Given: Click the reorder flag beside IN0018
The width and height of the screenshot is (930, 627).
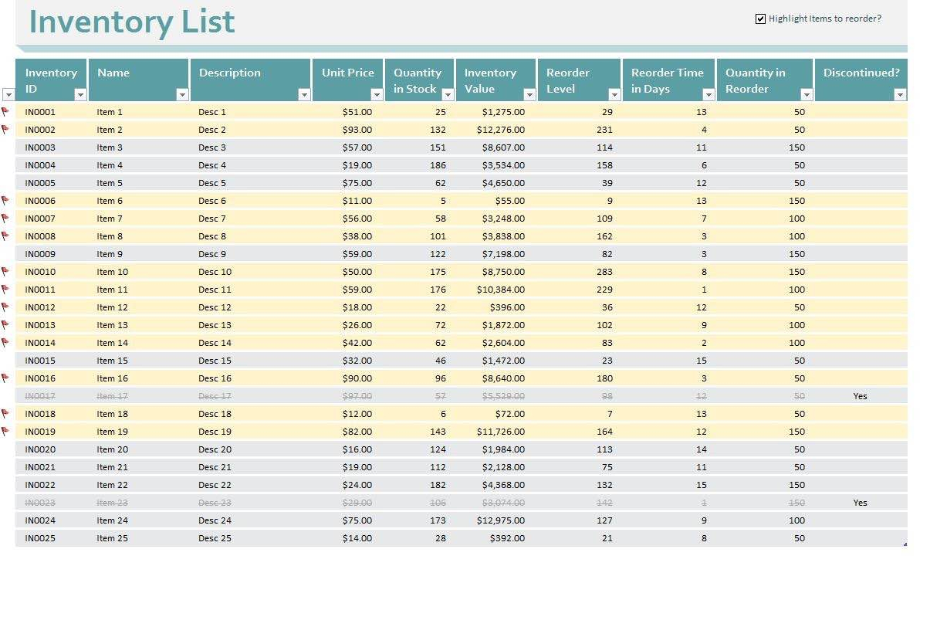Looking at the screenshot, I should 6,413.
